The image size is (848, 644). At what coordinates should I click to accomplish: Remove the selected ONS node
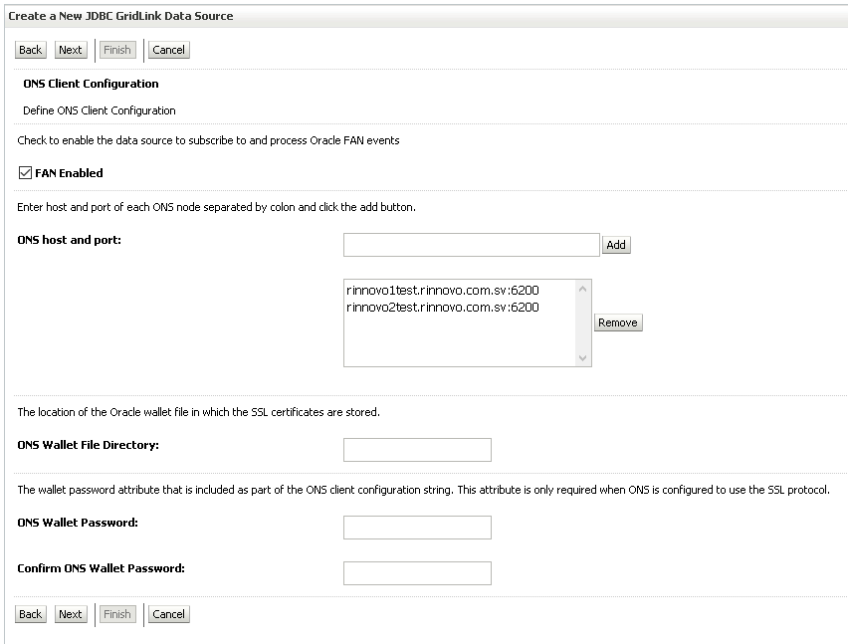(x=618, y=322)
